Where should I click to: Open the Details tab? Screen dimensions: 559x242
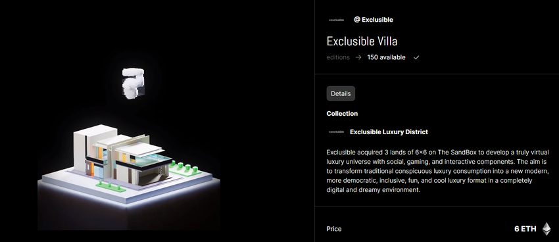pyautogui.click(x=341, y=93)
